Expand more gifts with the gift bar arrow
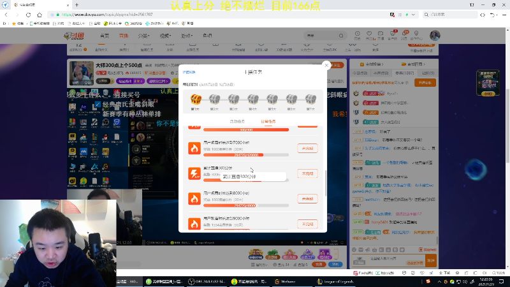510x287 pixels. (337, 254)
